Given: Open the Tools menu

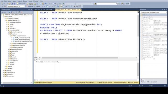Looking at the screenshot, I should click(x=30, y=1).
